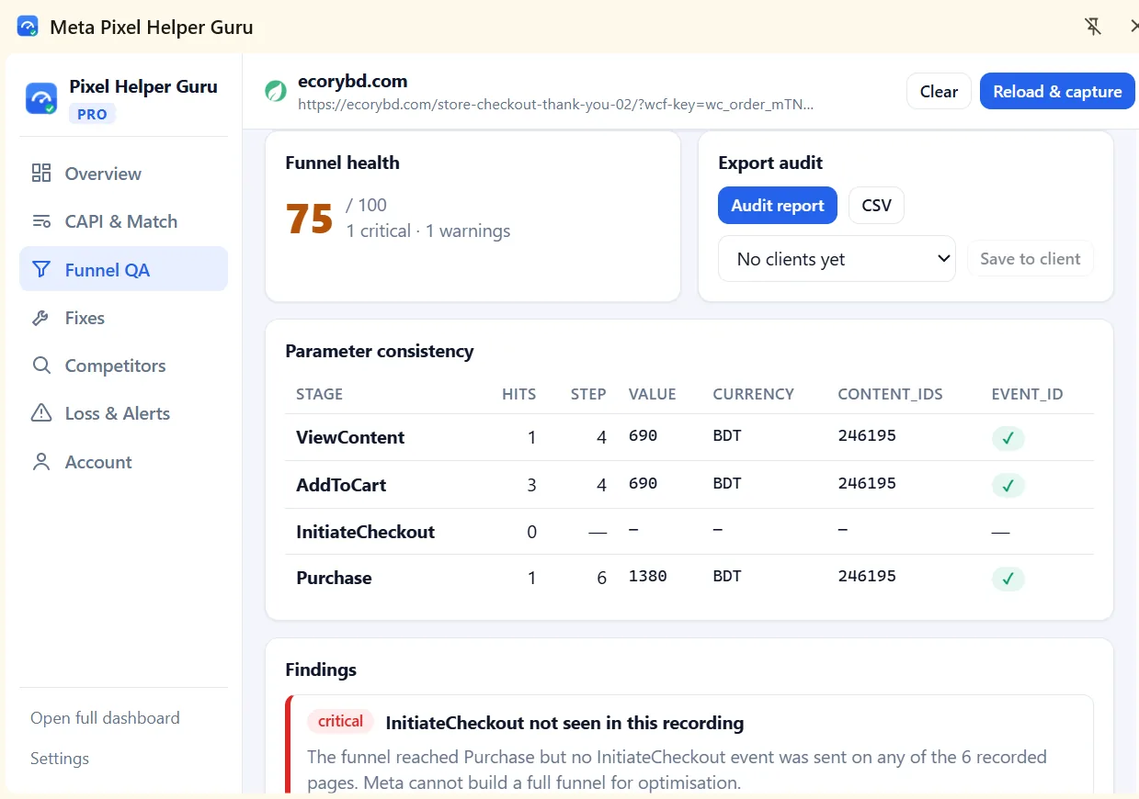The image size is (1139, 799).
Task: Click the Parameter consistency heading
Action: click(380, 351)
